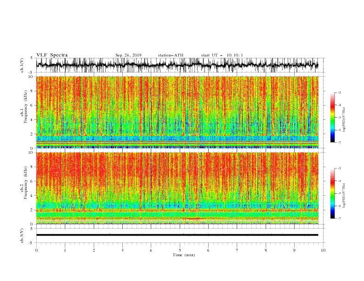Screen dimensions: 364x281
Task: Click the "station=ATH" header label
Action: click(171, 55)
